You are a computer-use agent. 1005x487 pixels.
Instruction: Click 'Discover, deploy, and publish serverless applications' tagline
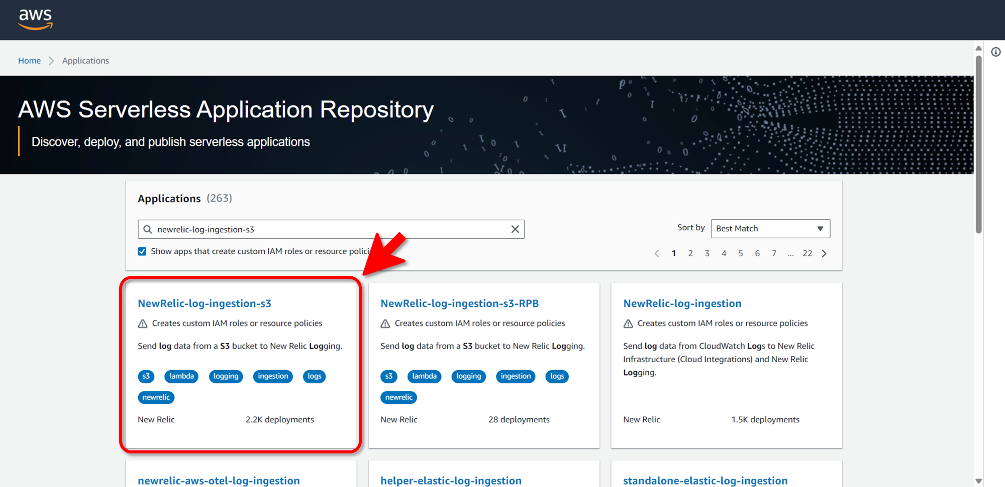point(171,142)
